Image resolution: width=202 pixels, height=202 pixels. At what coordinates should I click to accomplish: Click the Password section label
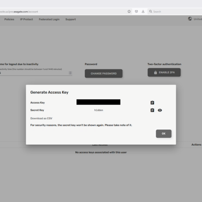[x=91, y=64]
